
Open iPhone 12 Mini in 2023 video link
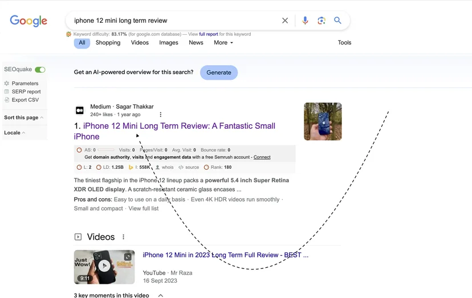(226, 255)
